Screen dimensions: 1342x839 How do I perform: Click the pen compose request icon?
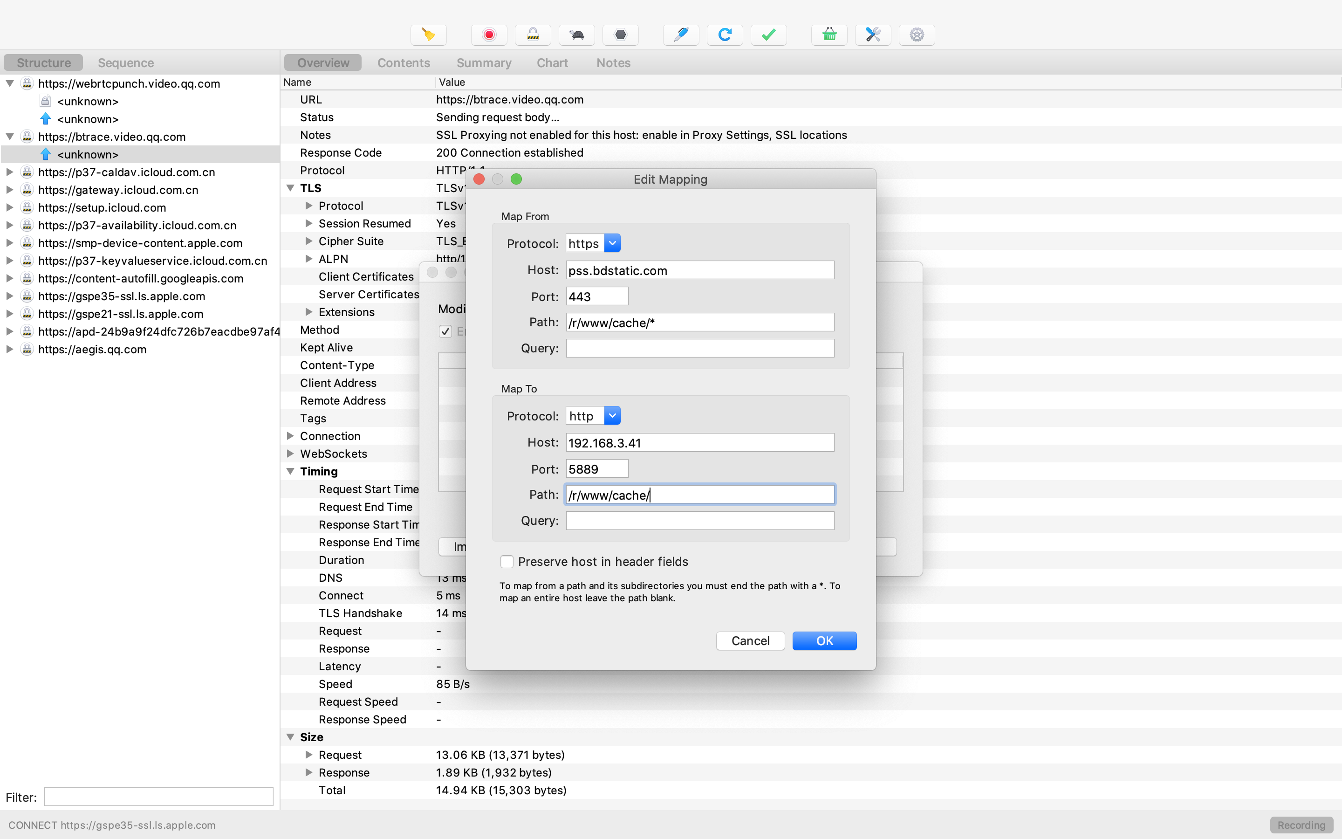pos(681,34)
